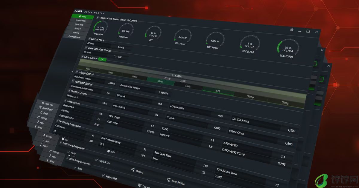This screenshot has height=188, width=359.
Task: Select Profile 1 tab
Action: [x=77, y=29]
